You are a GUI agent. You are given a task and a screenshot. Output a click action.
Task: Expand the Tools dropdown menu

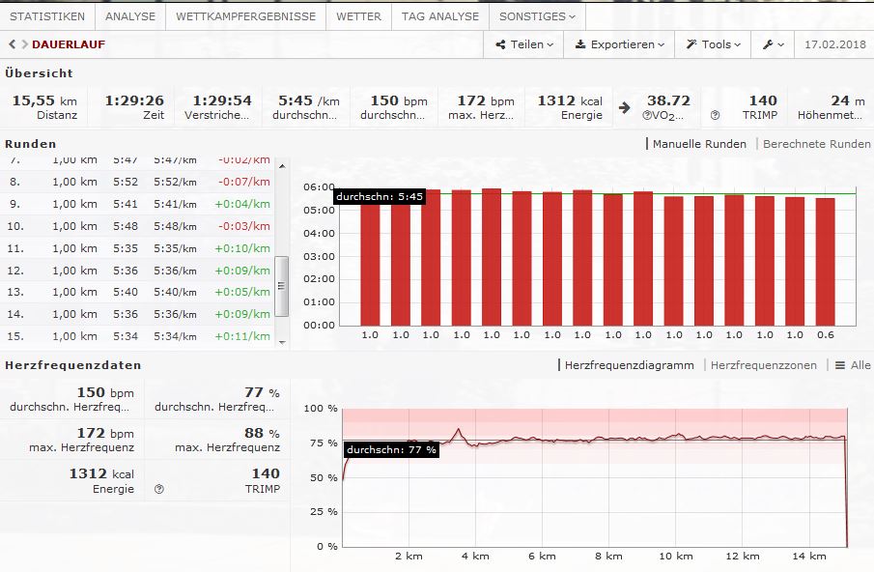pos(714,44)
